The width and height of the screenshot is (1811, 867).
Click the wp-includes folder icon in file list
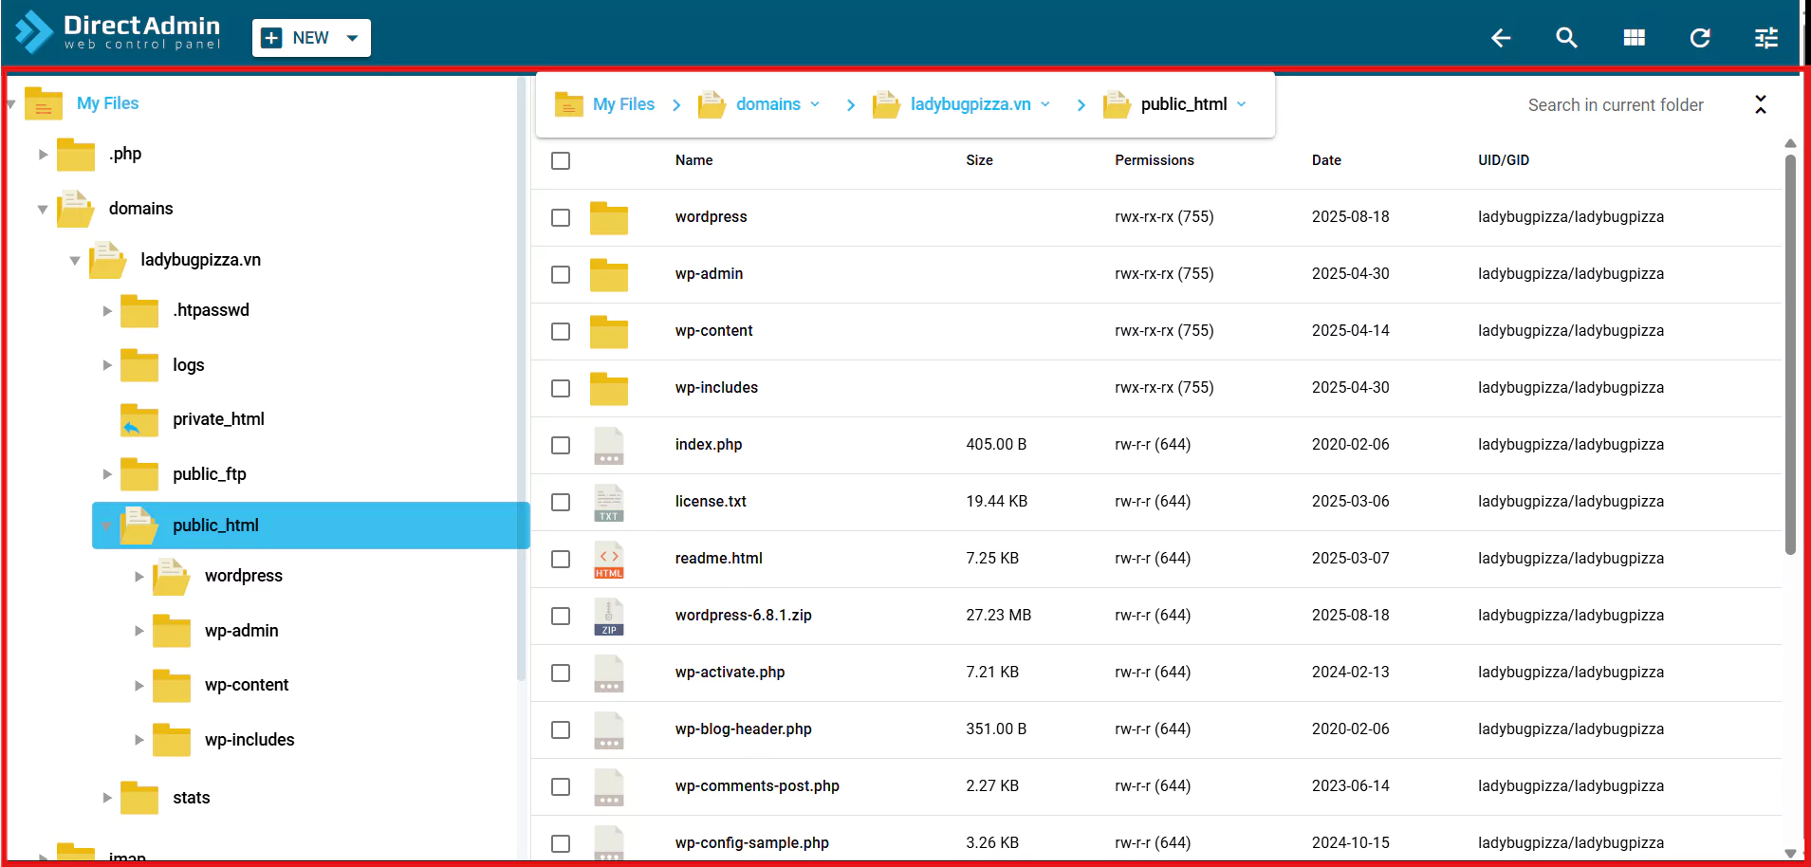click(609, 388)
